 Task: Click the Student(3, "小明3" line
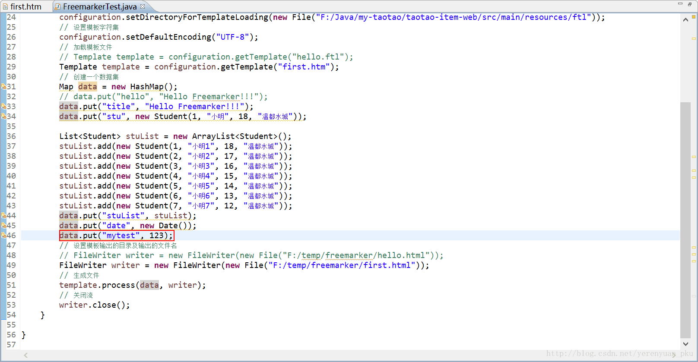coord(176,166)
